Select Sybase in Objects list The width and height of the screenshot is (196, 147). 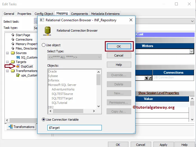tap(53, 76)
